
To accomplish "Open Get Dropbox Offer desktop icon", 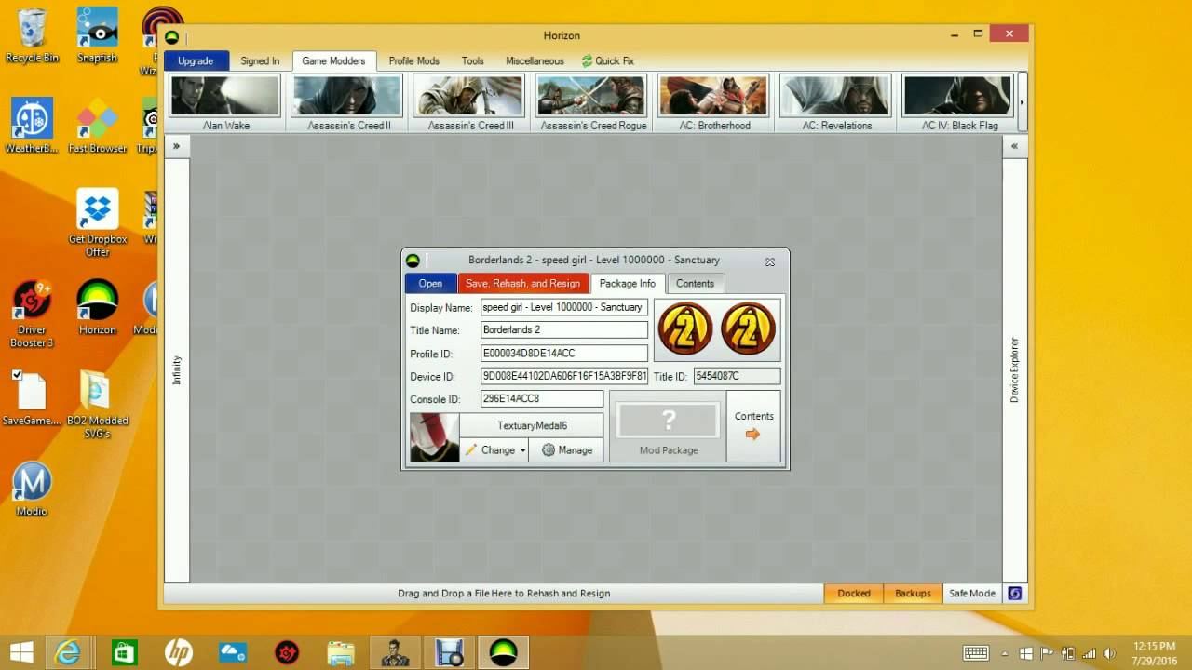I will [97, 223].
